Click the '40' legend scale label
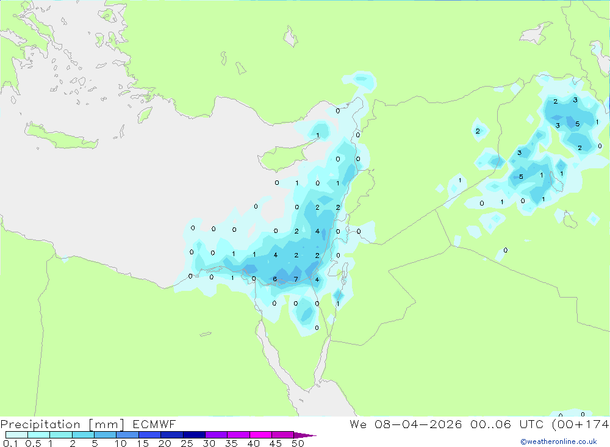Screen dimensions: 610x447 [254, 443]
